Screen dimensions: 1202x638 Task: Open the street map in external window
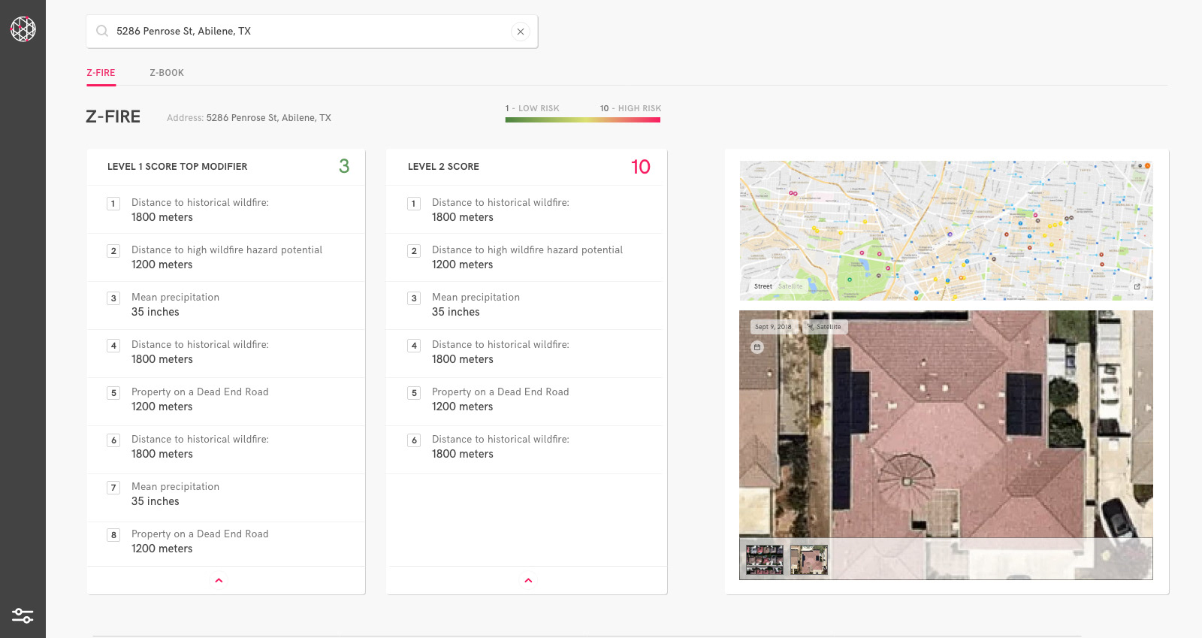coord(1137,286)
